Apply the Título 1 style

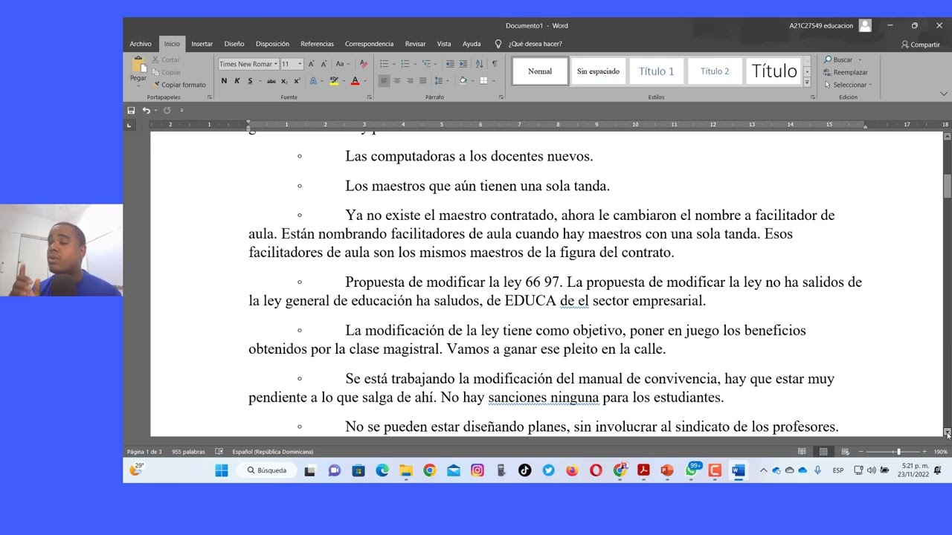point(656,71)
